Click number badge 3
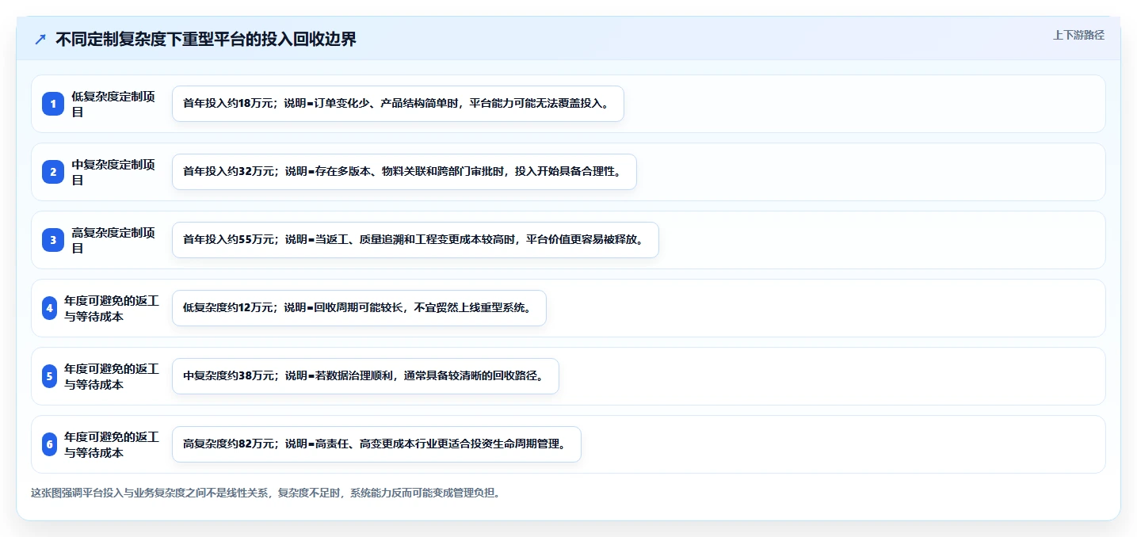The height and width of the screenshot is (537, 1137). 53,240
